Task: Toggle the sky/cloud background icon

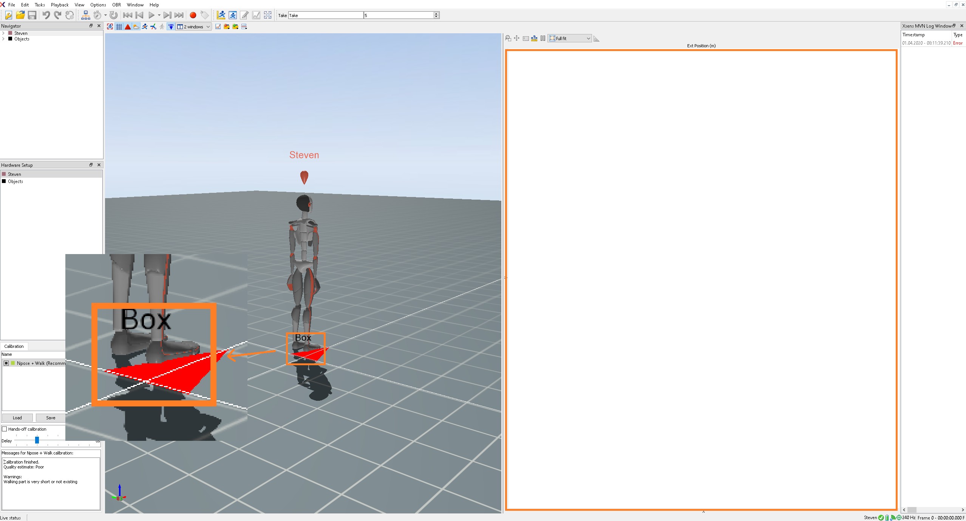Action: pyautogui.click(x=136, y=26)
